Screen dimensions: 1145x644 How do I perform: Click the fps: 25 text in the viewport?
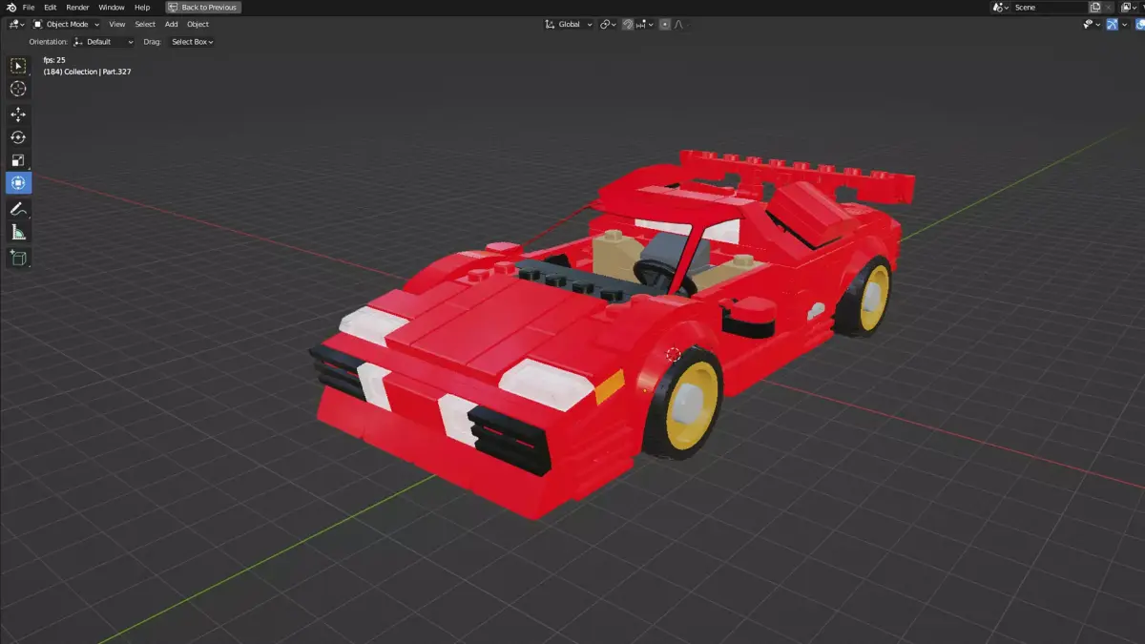54,60
